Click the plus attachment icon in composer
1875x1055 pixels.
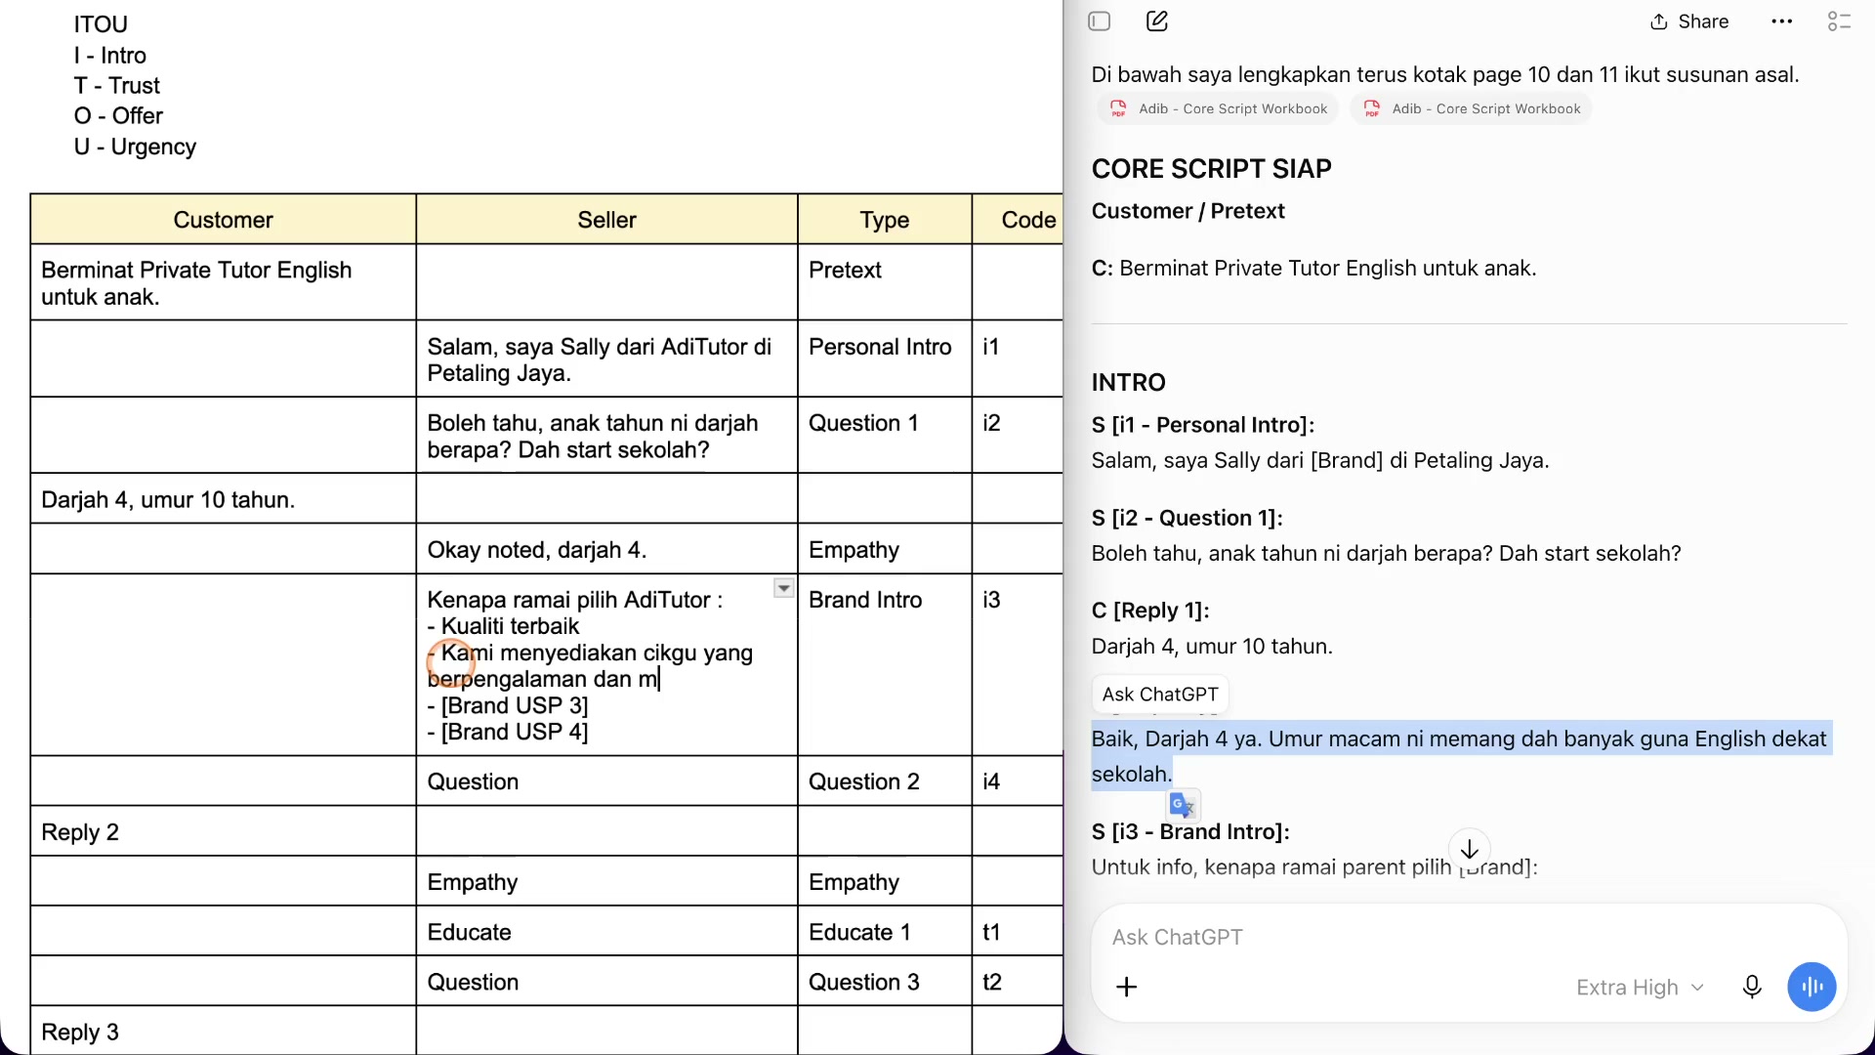pyautogui.click(x=1126, y=987)
